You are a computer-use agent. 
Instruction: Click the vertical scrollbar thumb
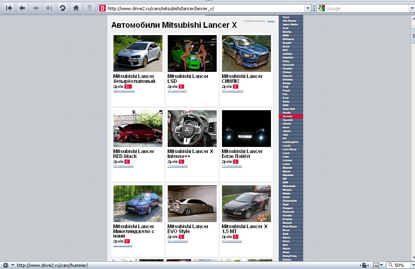point(413,36)
